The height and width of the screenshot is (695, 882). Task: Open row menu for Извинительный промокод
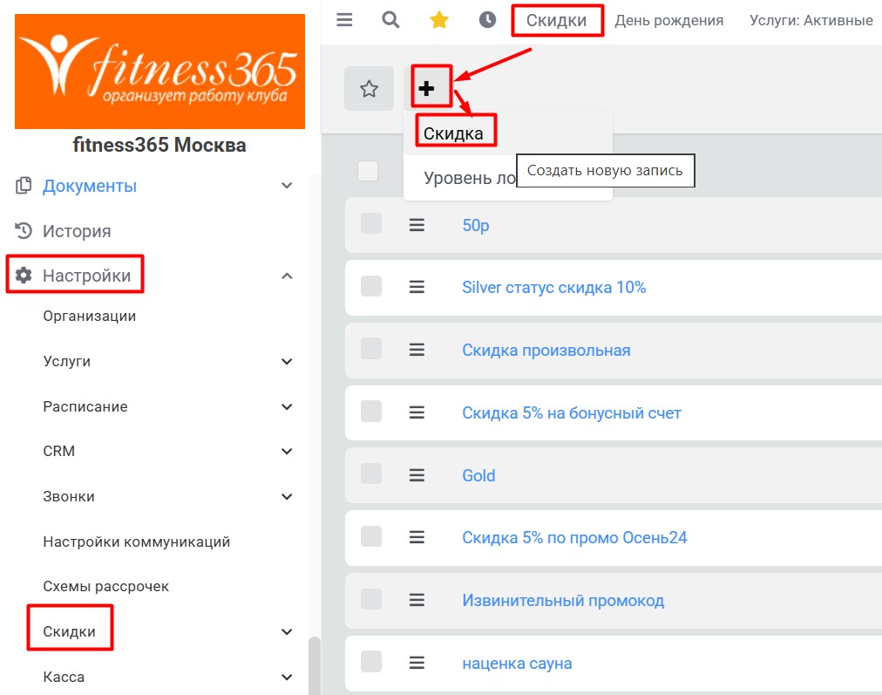point(417,601)
